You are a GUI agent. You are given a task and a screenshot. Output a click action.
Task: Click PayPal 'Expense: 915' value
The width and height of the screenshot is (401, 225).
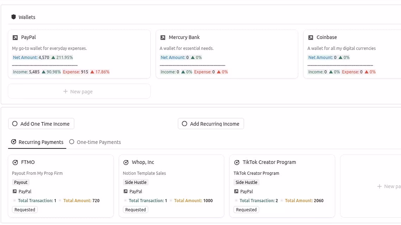point(75,72)
